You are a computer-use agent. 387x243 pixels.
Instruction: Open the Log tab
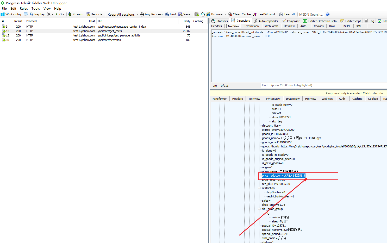369,21
